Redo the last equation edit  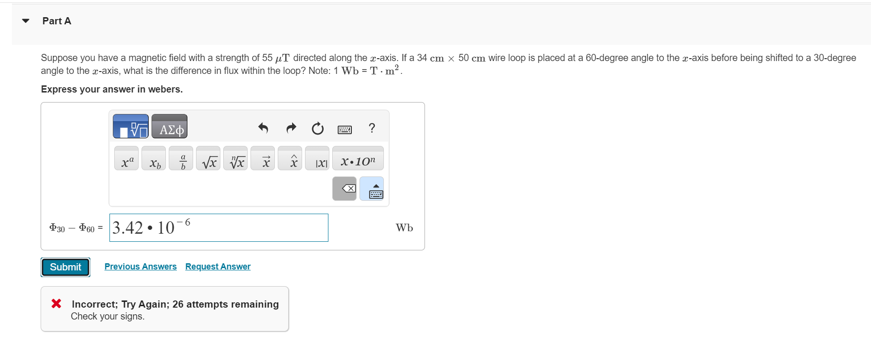point(291,128)
